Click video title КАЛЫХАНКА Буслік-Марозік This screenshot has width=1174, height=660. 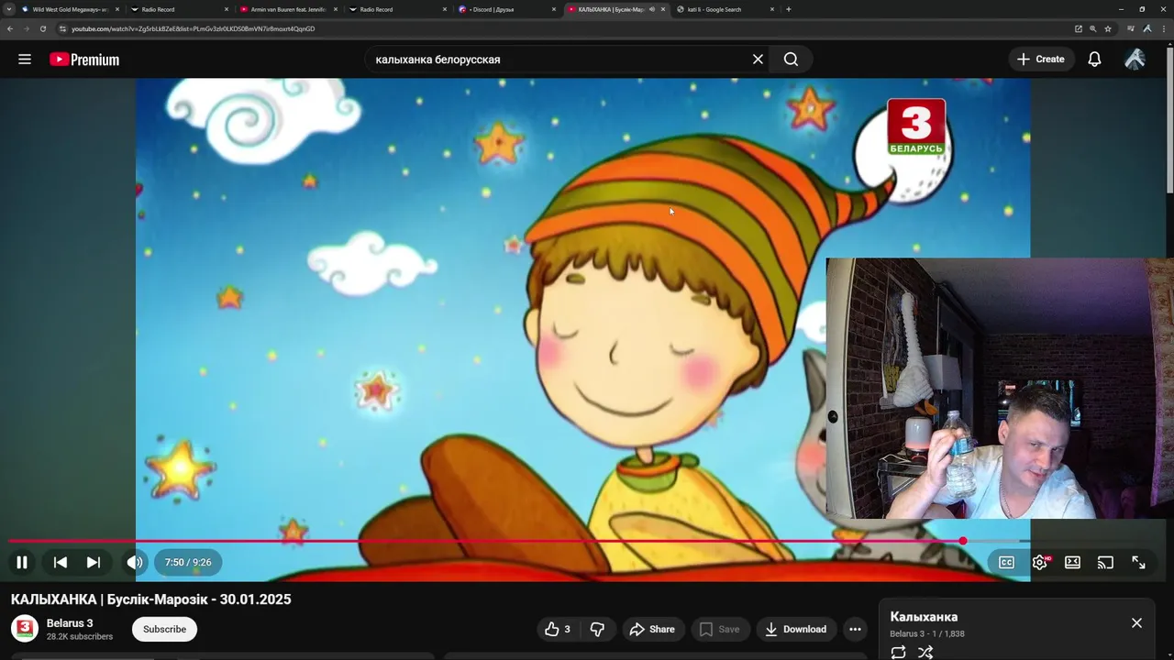point(151,599)
